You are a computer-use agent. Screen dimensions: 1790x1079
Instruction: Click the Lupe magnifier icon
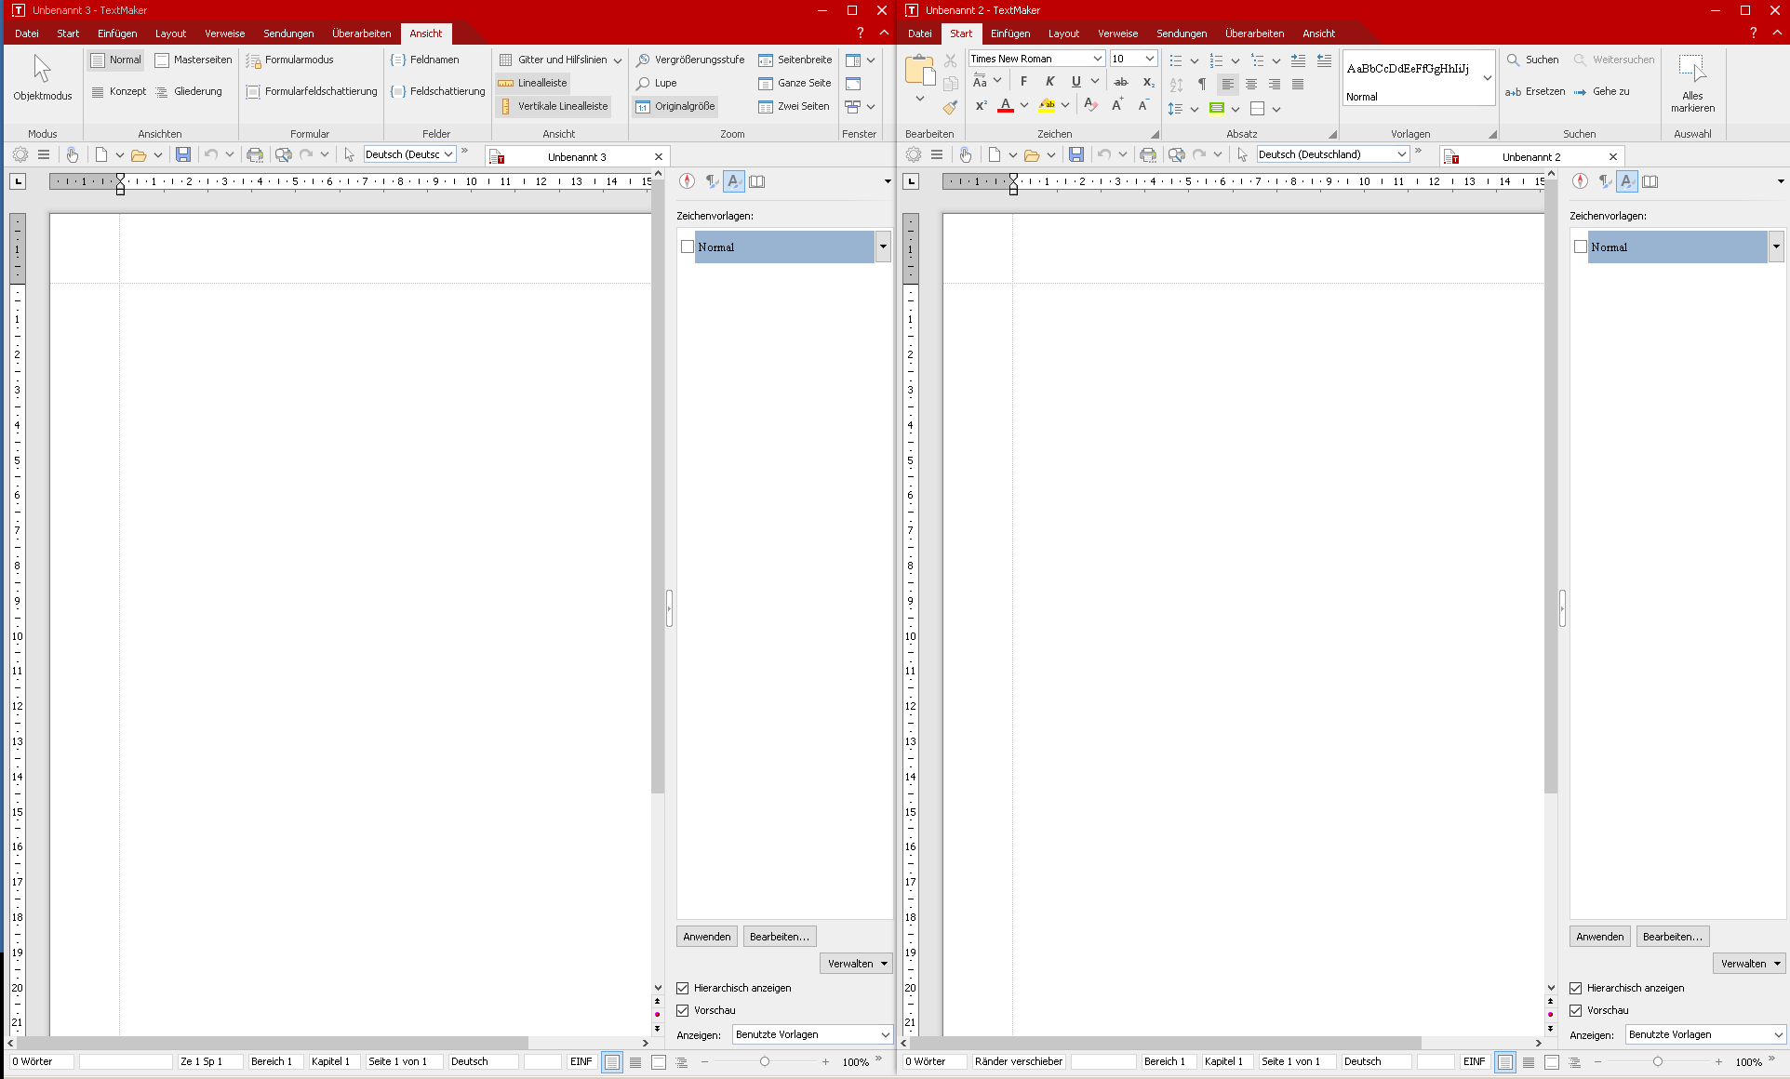(x=643, y=83)
